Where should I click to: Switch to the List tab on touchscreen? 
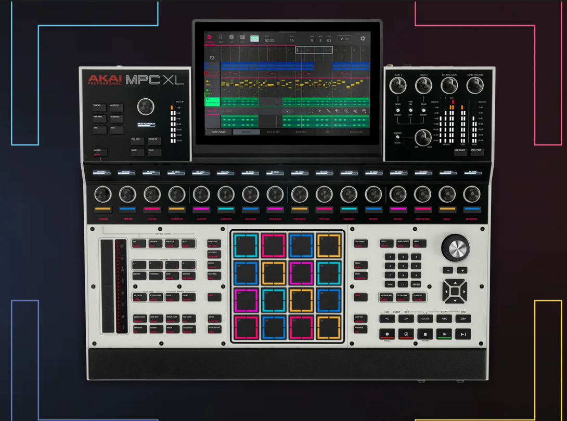point(242,39)
